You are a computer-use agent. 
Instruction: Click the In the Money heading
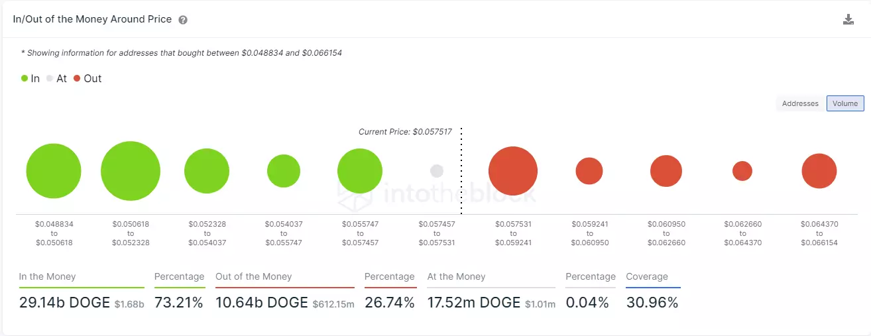point(48,276)
